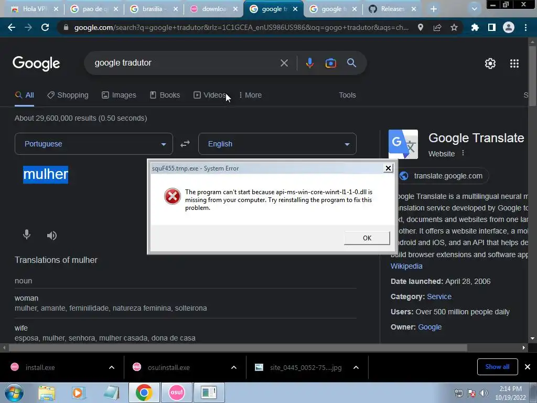Viewport: 537px width, 403px height.
Task: Open the Extensions puzzle icon
Action: pos(475,27)
